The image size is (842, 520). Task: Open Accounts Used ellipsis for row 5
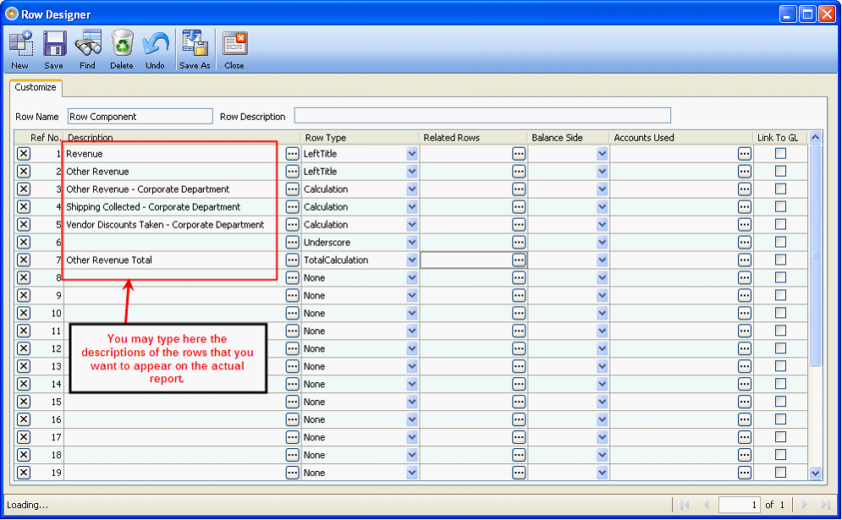745,225
